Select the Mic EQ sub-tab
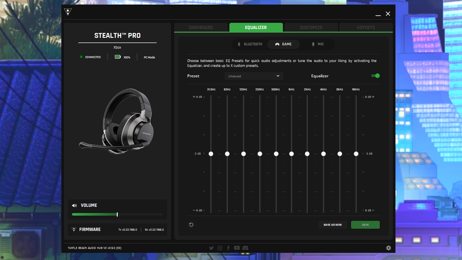462x260 pixels. [318, 44]
